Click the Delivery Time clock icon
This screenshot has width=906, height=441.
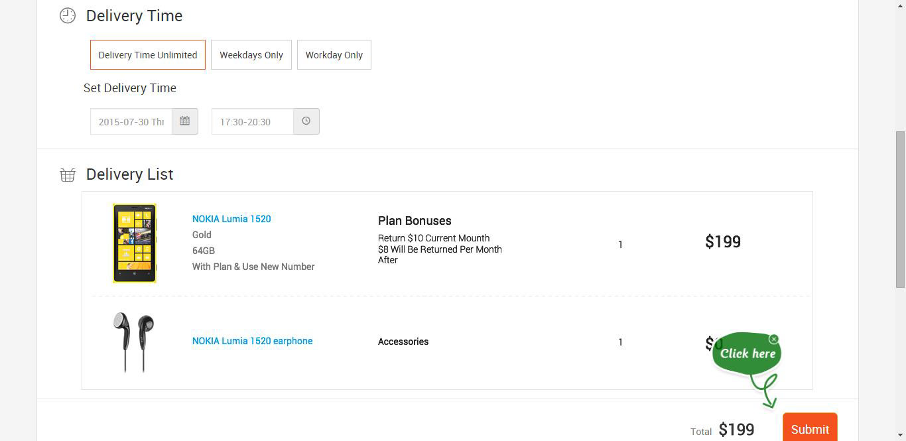[68, 15]
